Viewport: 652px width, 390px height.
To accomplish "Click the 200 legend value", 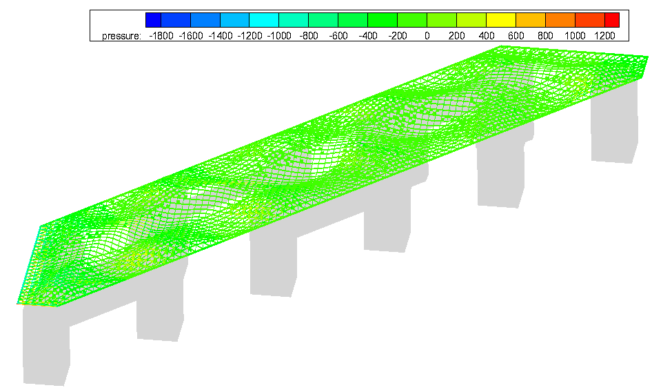I will [456, 36].
